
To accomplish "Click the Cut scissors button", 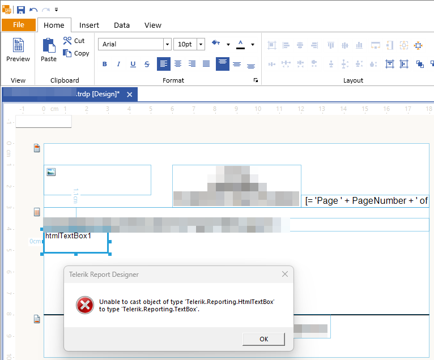I will [x=74, y=41].
